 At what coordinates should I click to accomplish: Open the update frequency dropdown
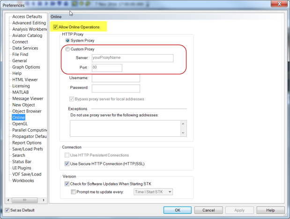pyautogui.click(x=153, y=192)
